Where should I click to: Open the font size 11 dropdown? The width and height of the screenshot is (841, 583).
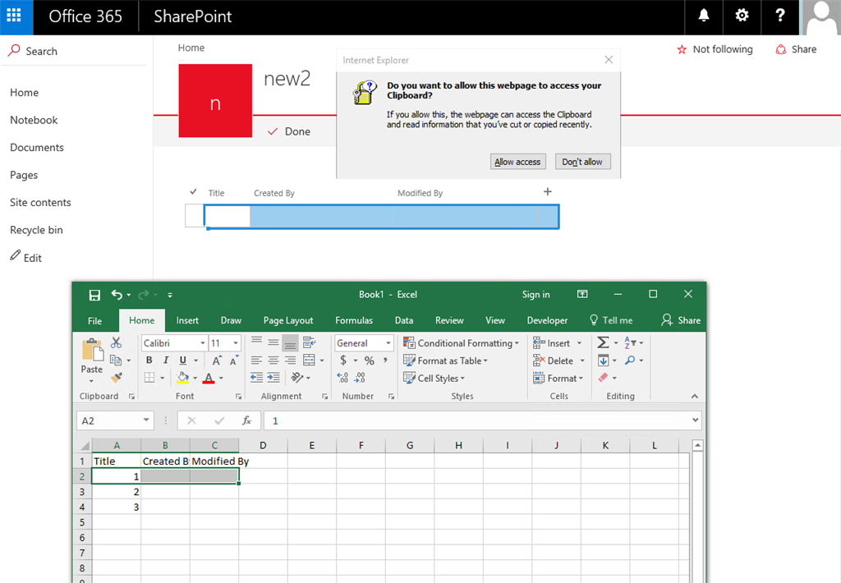tap(236, 342)
